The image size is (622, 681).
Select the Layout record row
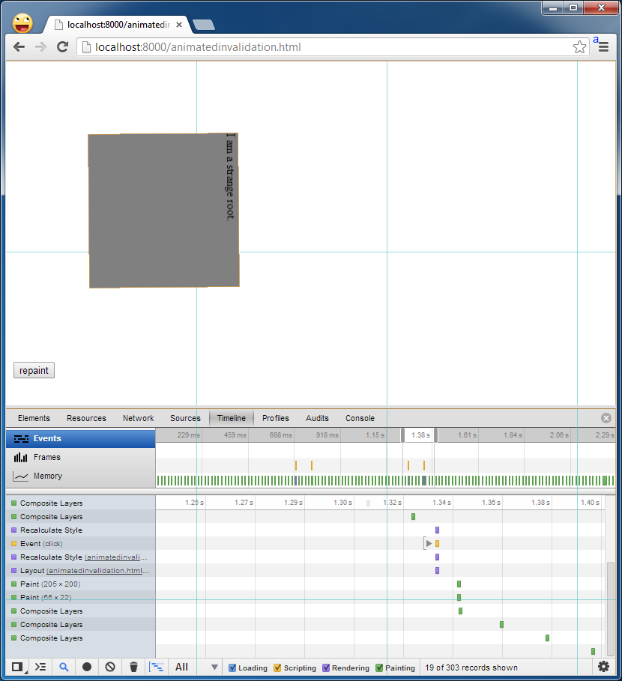pos(81,571)
